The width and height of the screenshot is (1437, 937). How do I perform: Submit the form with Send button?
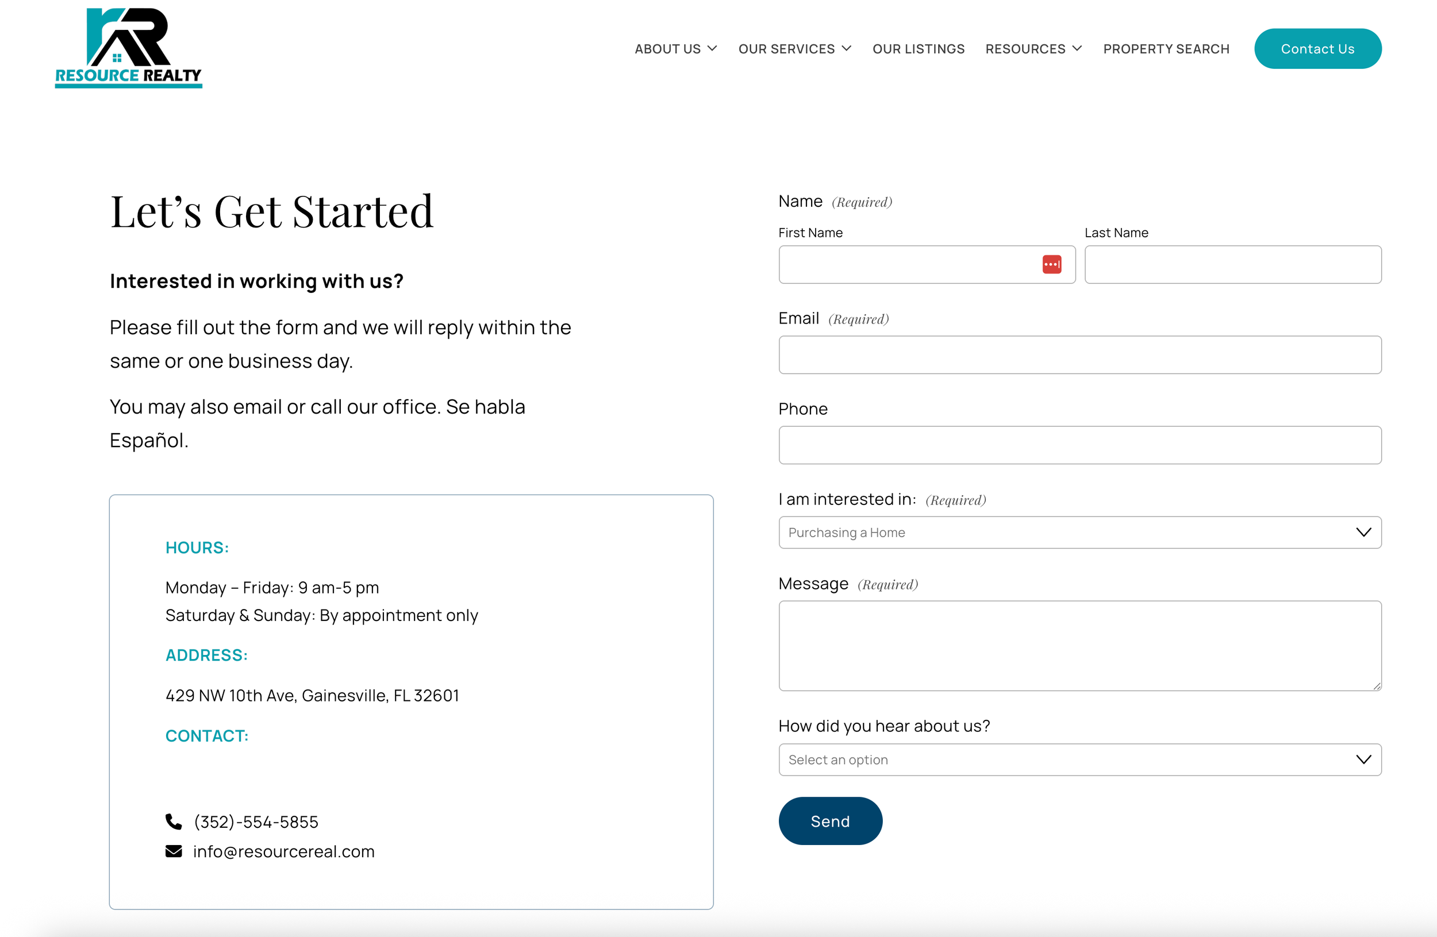coord(830,820)
